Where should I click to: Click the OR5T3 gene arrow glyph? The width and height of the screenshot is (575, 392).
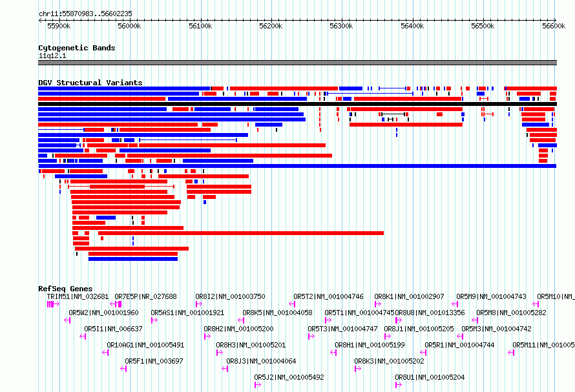coord(311,336)
